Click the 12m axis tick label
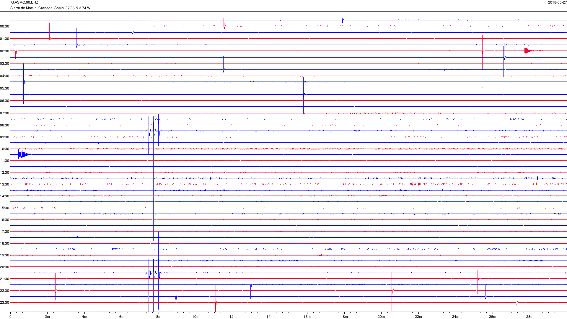Screen dimensions: 567x319 click(x=233, y=317)
